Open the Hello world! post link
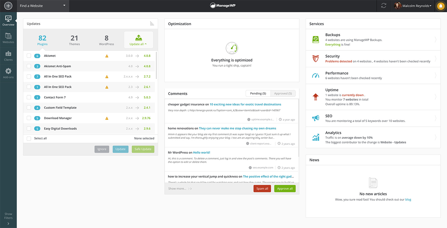The width and height of the screenshot is (447, 228). pyautogui.click(x=202, y=153)
